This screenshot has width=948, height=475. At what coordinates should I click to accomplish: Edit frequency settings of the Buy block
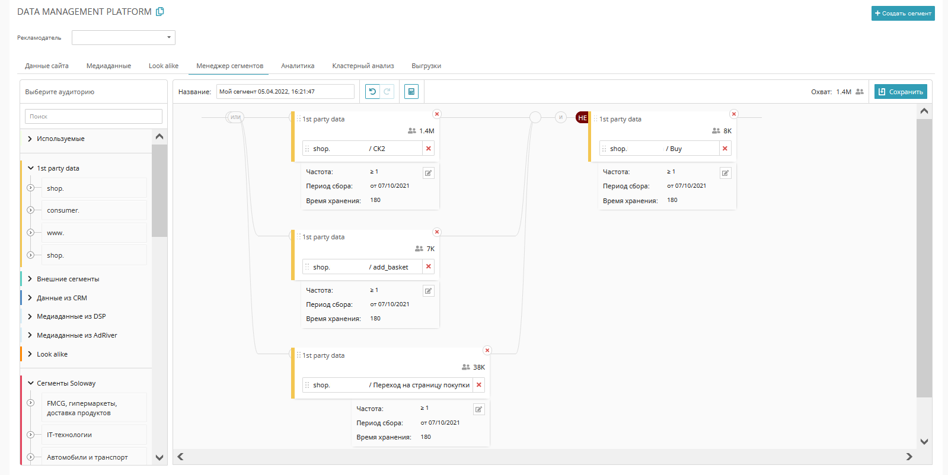click(x=725, y=173)
